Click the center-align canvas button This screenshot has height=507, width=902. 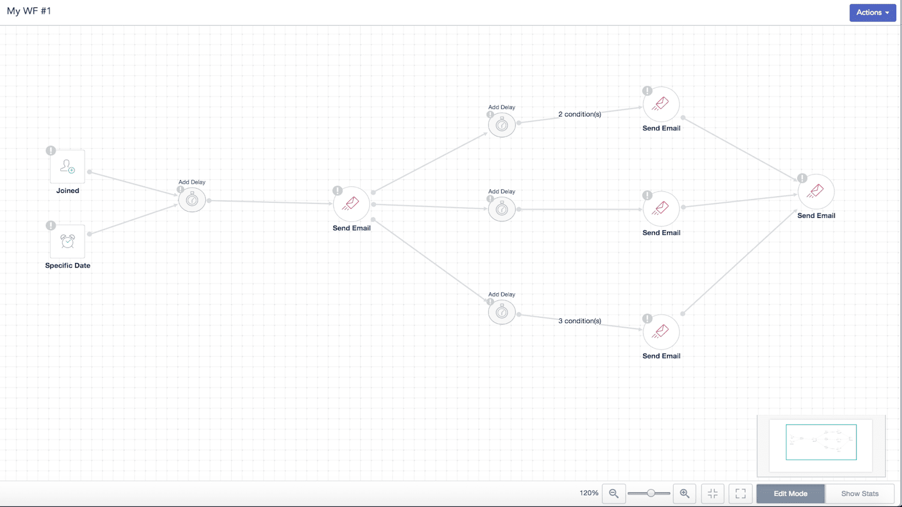tap(712, 493)
